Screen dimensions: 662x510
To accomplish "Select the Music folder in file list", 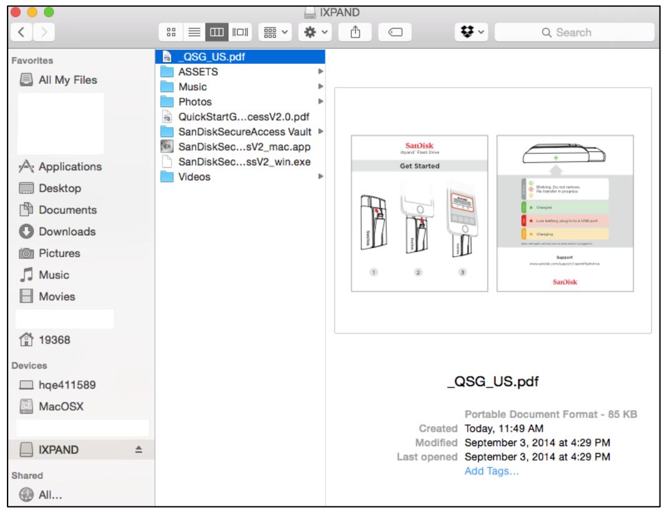I will click(240, 86).
